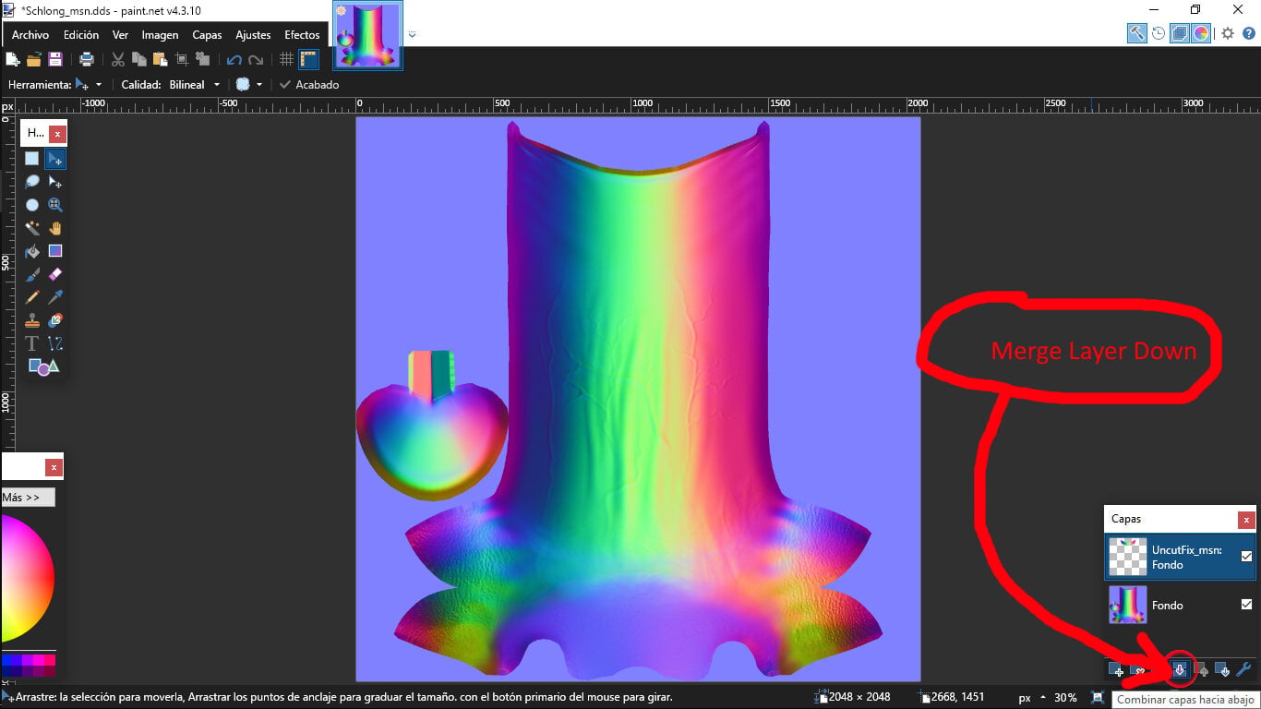Open the Imagen menu

pyautogui.click(x=160, y=35)
